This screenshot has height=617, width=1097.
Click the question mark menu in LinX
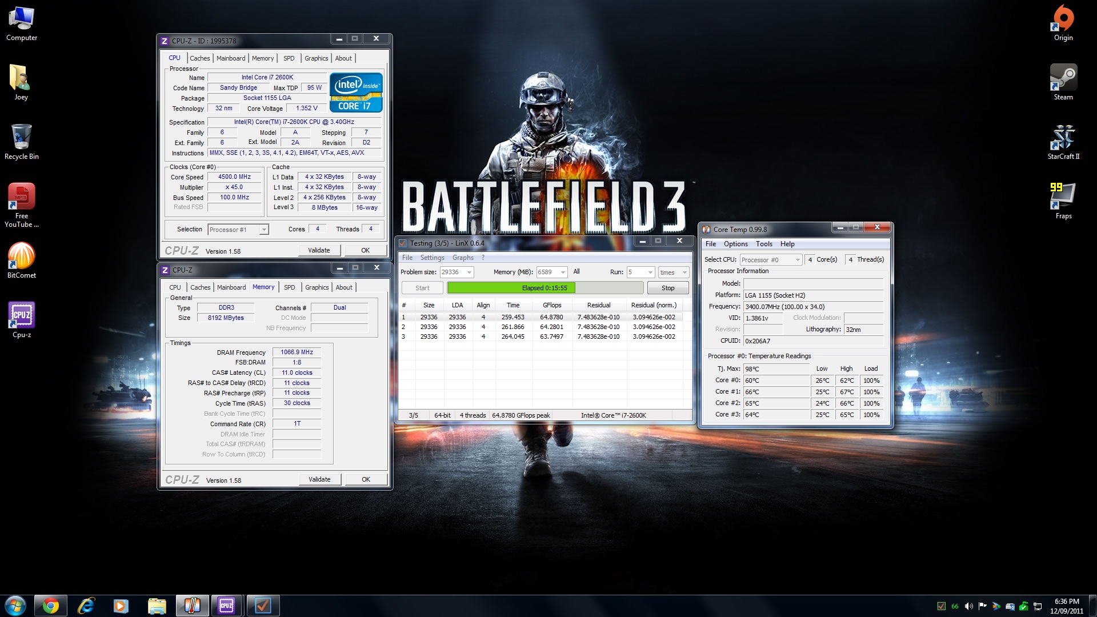483,258
